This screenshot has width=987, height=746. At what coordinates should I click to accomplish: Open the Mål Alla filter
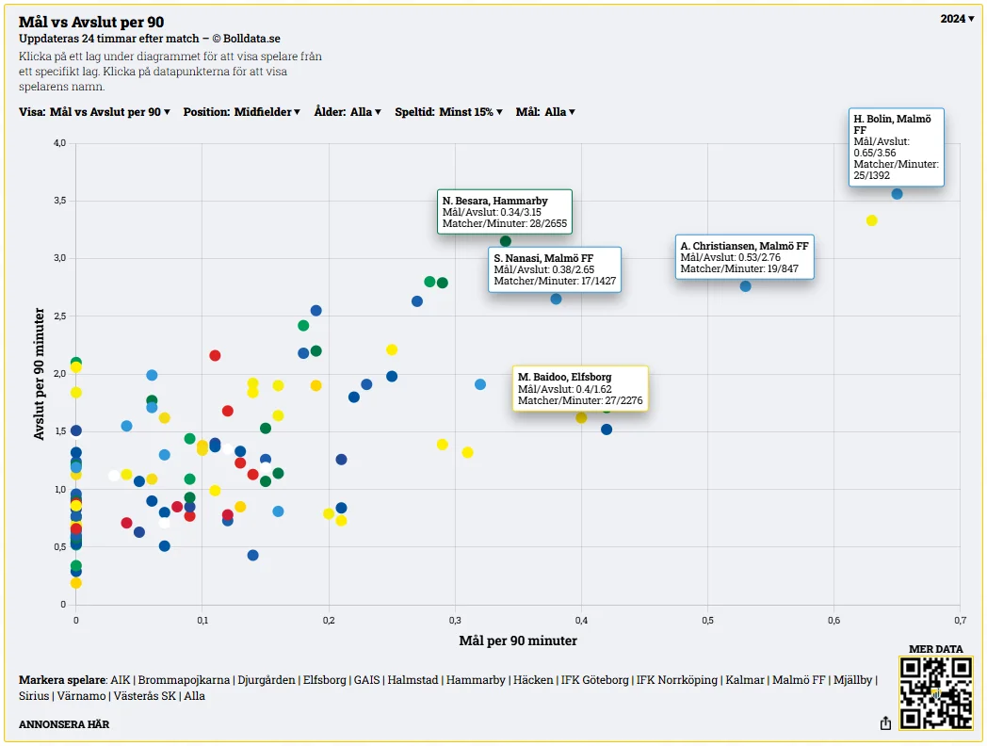(545, 112)
